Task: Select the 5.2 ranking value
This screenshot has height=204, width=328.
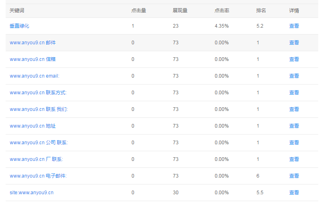Action: coord(260,26)
